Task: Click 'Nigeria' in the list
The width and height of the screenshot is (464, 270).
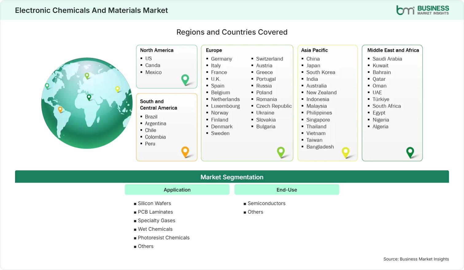Action: click(381, 120)
